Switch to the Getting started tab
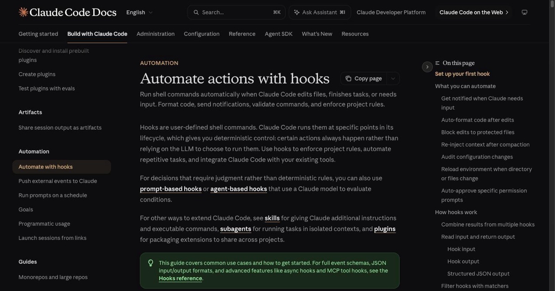 (x=38, y=34)
